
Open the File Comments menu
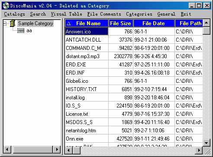pos(104,14)
